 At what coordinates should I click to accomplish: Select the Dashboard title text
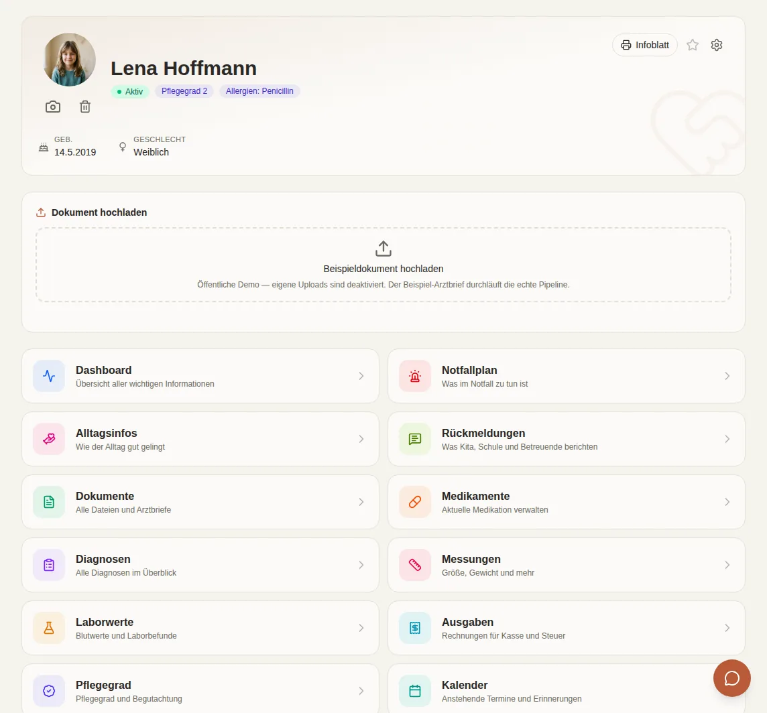click(x=104, y=370)
